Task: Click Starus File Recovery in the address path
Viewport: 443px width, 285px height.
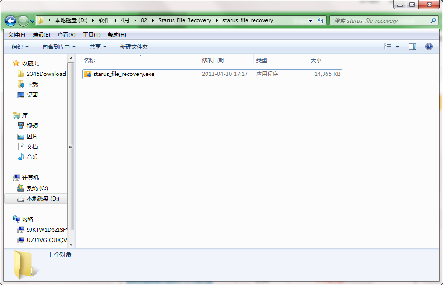Action: [x=185, y=20]
